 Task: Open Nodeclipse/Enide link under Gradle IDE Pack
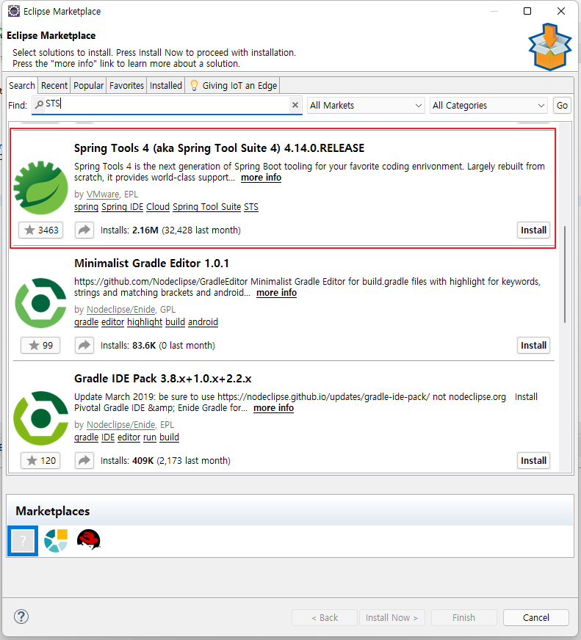click(121, 424)
